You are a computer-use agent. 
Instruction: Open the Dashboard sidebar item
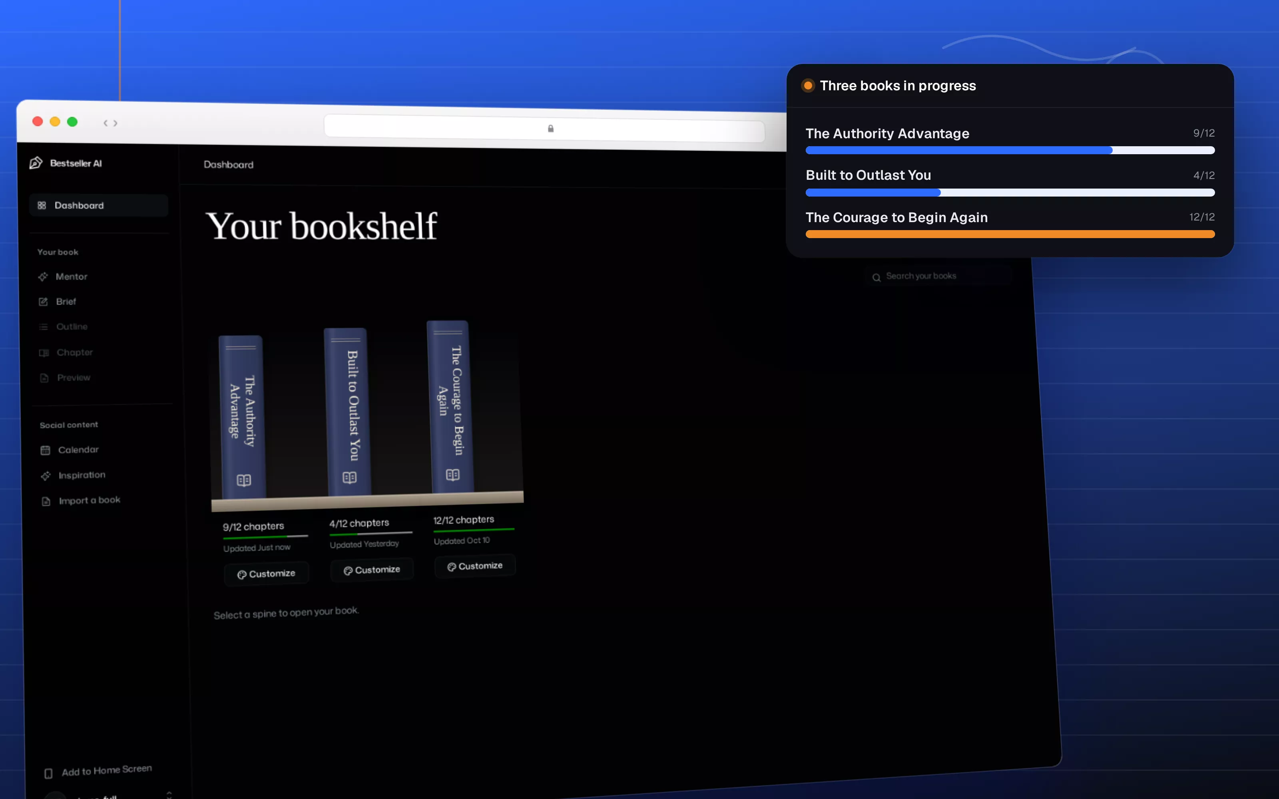coord(99,205)
